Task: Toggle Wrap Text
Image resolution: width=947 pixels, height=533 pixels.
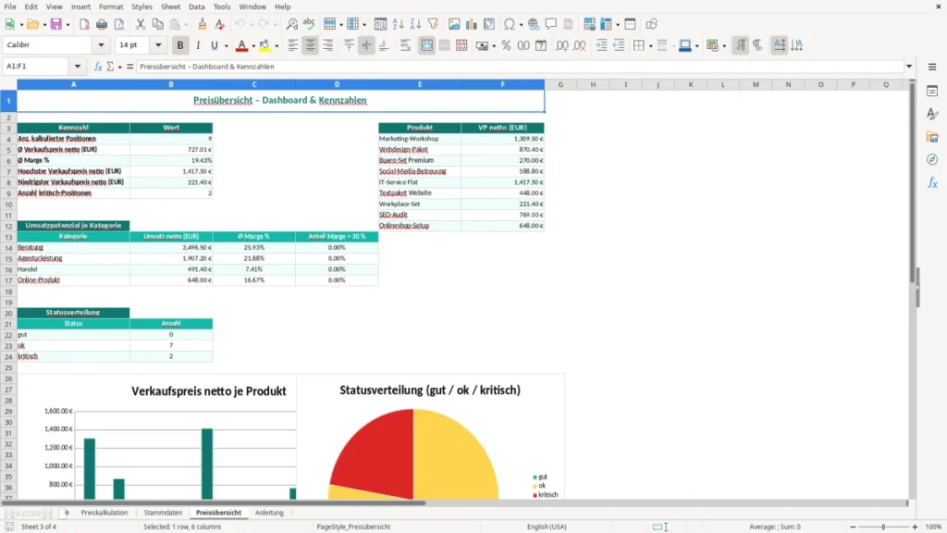Action: point(405,45)
